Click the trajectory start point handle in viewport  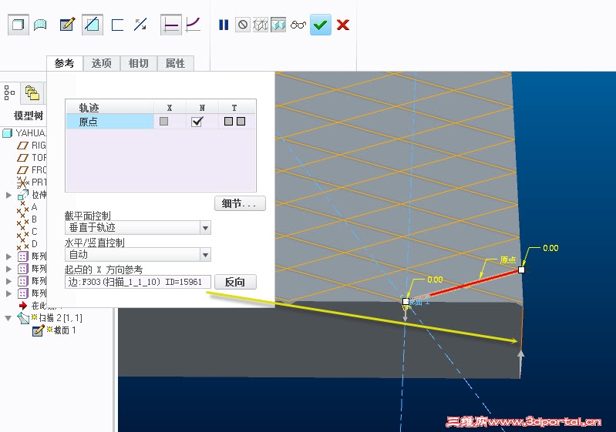click(x=406, y=301)
